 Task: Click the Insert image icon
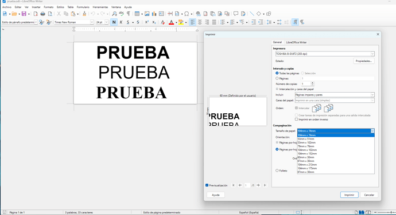[x=147, y=14]
